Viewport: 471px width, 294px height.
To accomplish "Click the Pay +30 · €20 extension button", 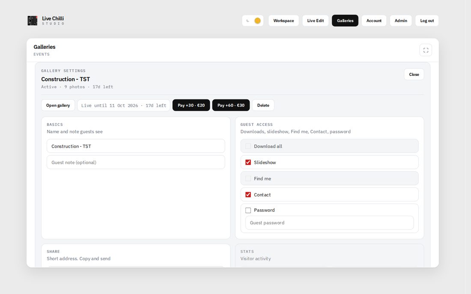I will [191, 105].
